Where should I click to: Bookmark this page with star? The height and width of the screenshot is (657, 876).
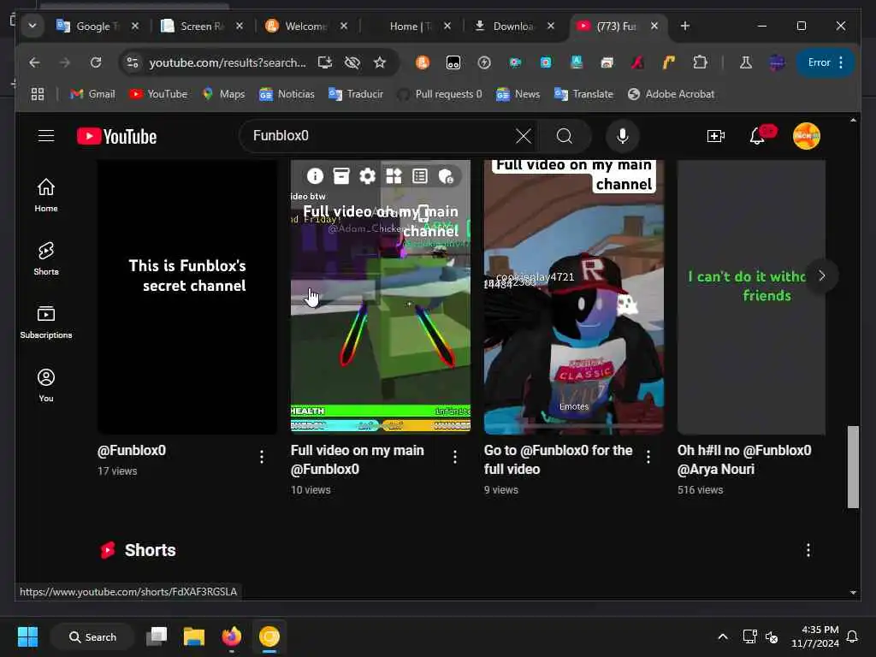click(x=380, y=62)
